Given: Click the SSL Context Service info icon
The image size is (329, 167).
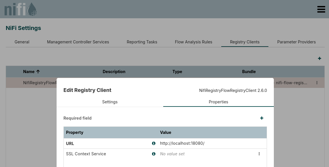Looking at the screenshot, I should pyautogui.click(x=153, y=154).
